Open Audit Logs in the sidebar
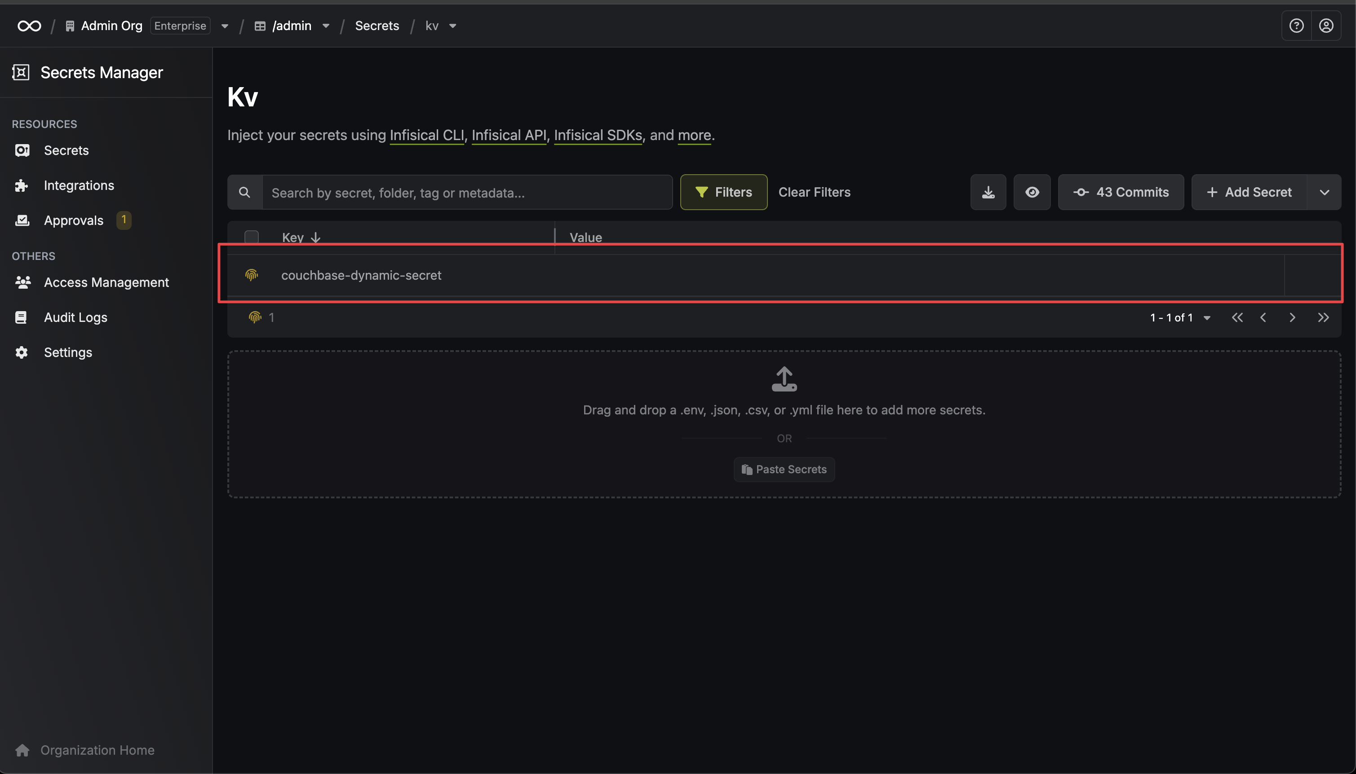The image size is (1356, 774). coord(75,317)
